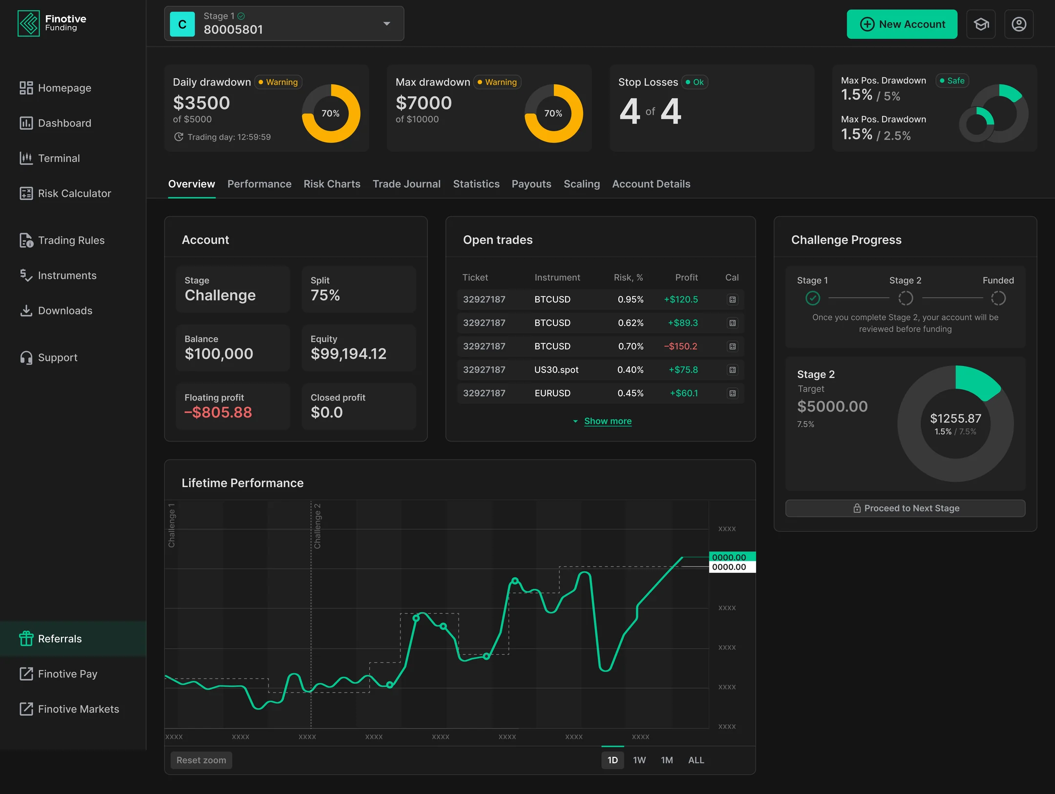Click the graduation cap education icon
The image size is (1055, 794).
click(x=981, y=24)
